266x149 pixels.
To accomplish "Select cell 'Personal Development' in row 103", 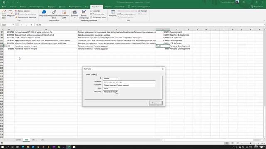I will pos(177,49).
